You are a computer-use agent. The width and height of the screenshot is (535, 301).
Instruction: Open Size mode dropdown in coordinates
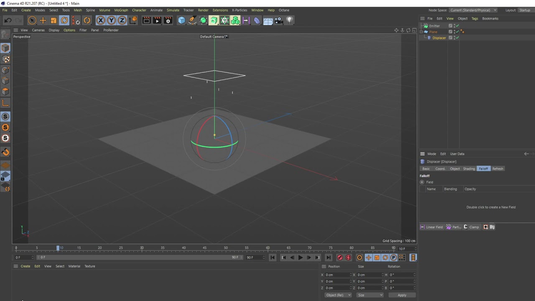370,295
